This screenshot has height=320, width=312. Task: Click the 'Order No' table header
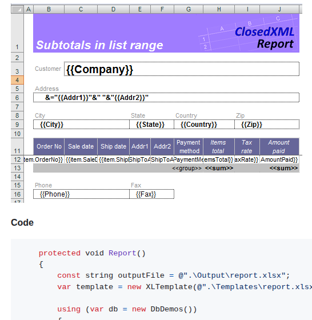coord(49,146)
